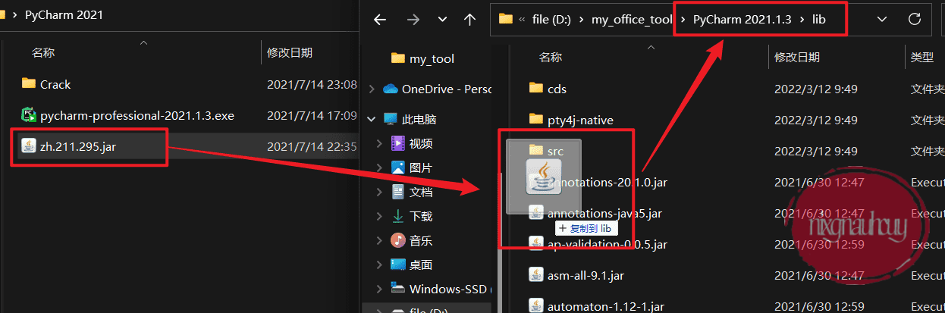Select the cds folder name
Viewport: 945px width, 313px height.
pos(557,89)
